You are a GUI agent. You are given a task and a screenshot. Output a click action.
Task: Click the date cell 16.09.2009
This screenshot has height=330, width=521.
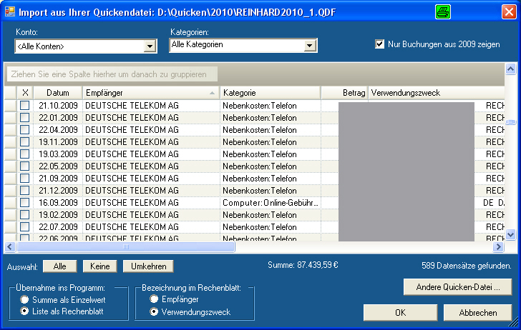[58, 203]
